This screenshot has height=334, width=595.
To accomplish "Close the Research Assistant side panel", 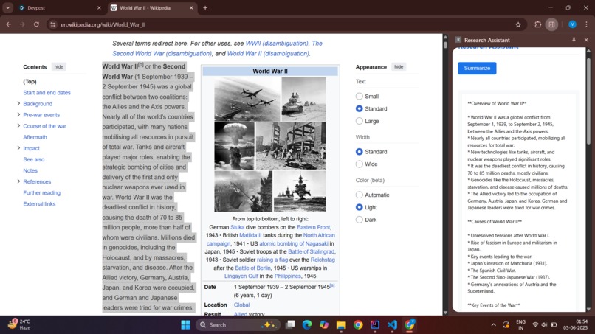I will 586,40.
